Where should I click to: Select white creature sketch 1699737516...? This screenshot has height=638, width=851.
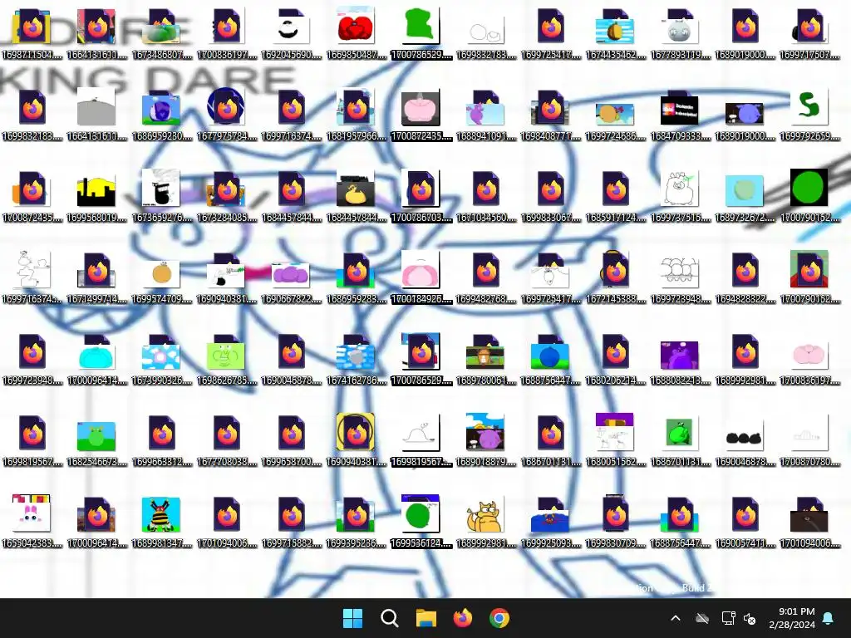[x=680, y=196]
